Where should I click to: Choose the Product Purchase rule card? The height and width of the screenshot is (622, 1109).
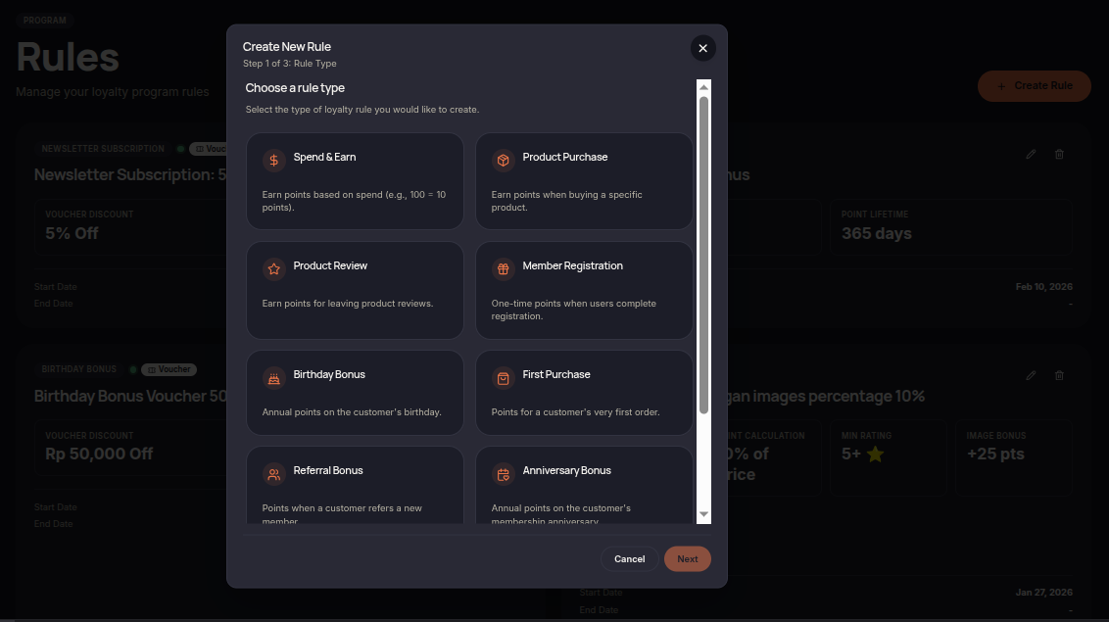[584, 181]
